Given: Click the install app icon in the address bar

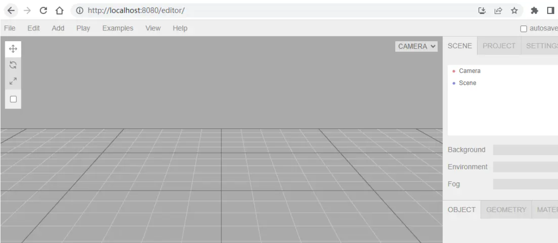Looking at the screenshot, I should [482, 11].
